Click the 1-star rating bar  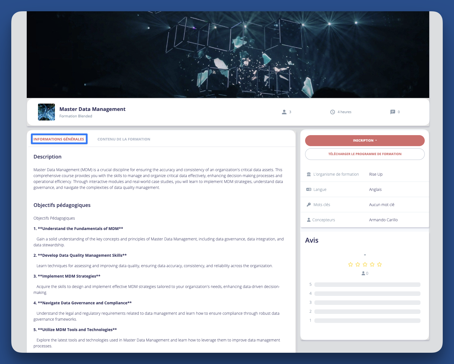[367, 321]
